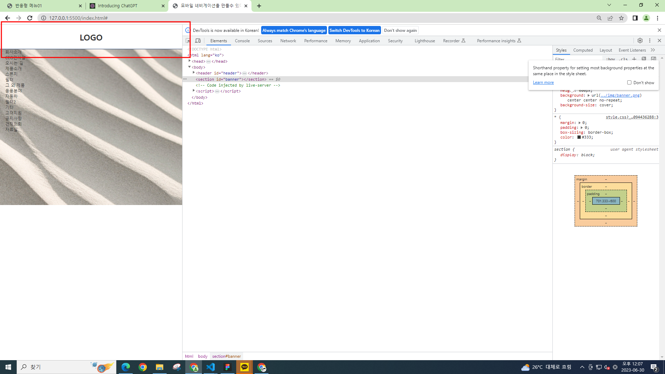Open KakaoTalk from the taskbar

(245, 367)
